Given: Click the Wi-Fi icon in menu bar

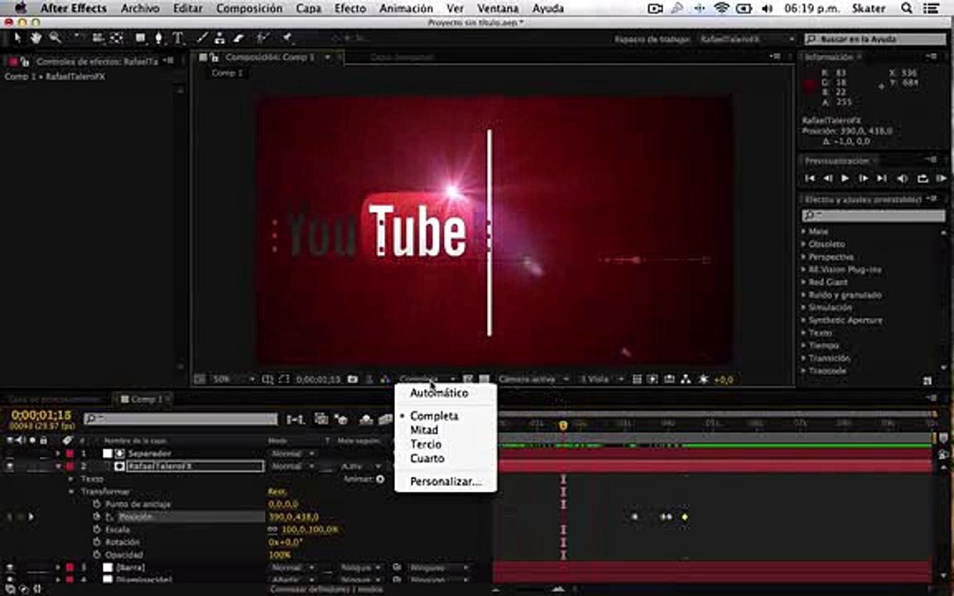Looking at the screenshot, I should [721, 8].
